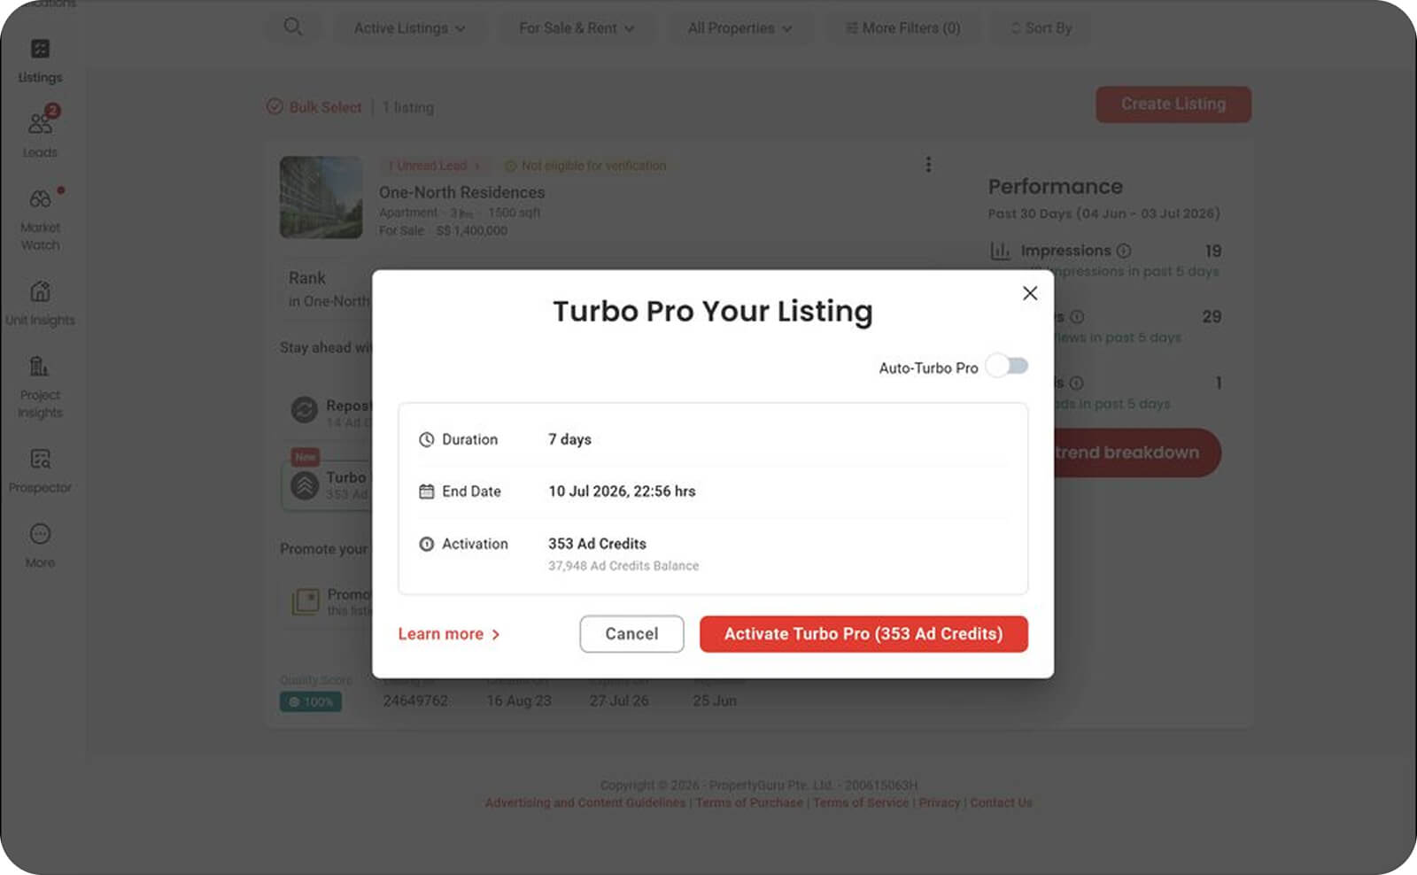1417x875 pixels.
Task: Open Advertising and Content Guidelines link
Action: pos(585,802)
